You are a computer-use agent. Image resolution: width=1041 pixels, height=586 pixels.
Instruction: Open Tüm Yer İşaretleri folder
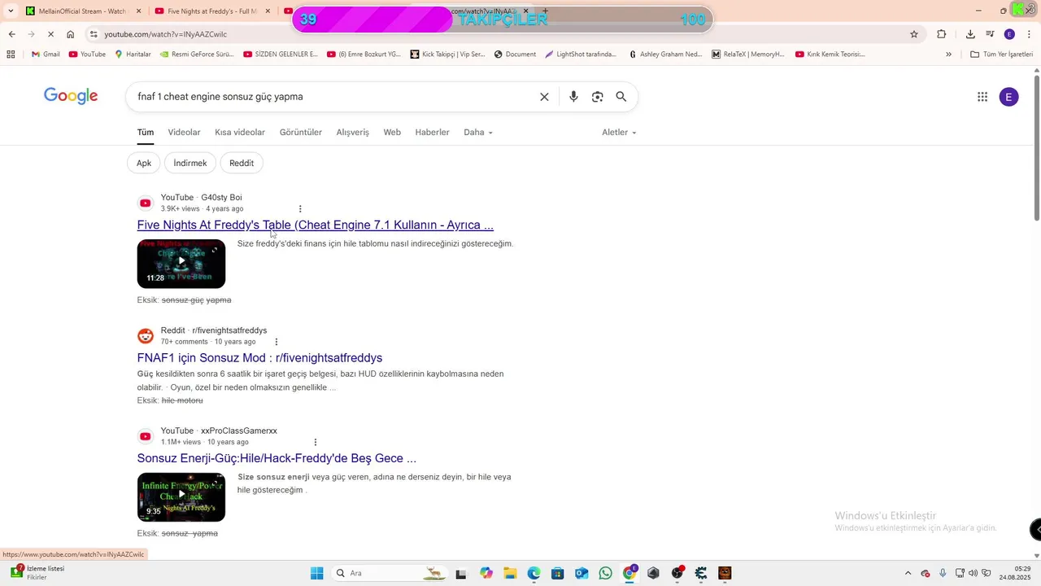point(1001,55)
